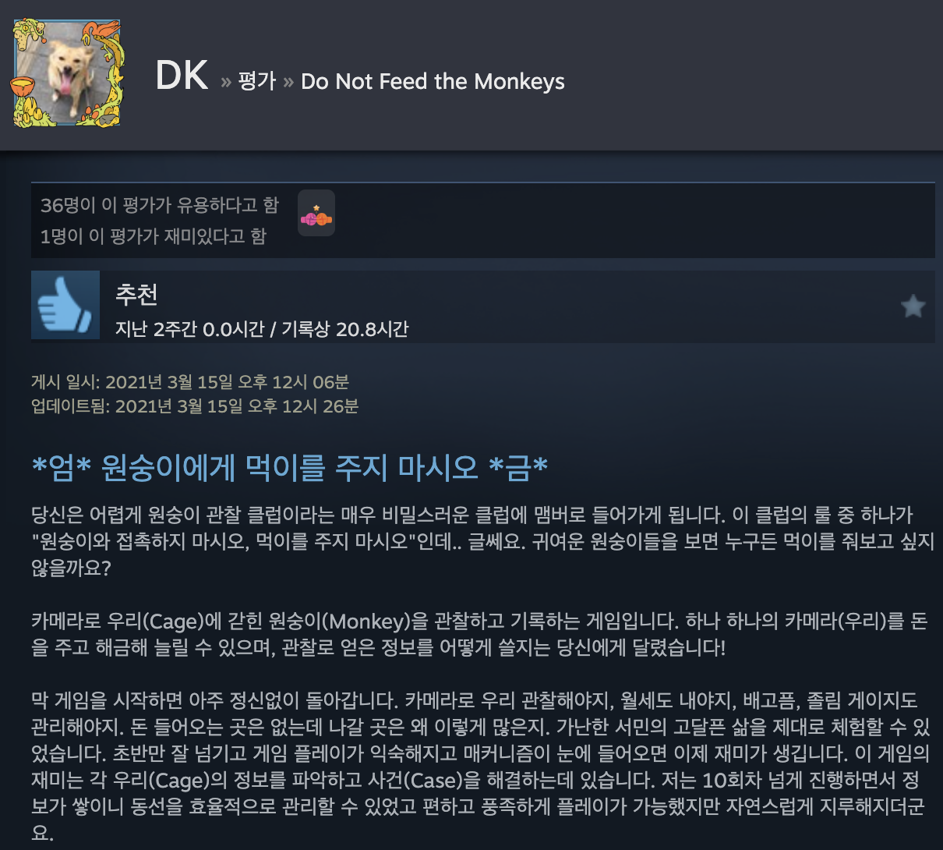Click the paragraph starting 막 게임을 시작하면
943x850 pixels.
pos(480,766)
